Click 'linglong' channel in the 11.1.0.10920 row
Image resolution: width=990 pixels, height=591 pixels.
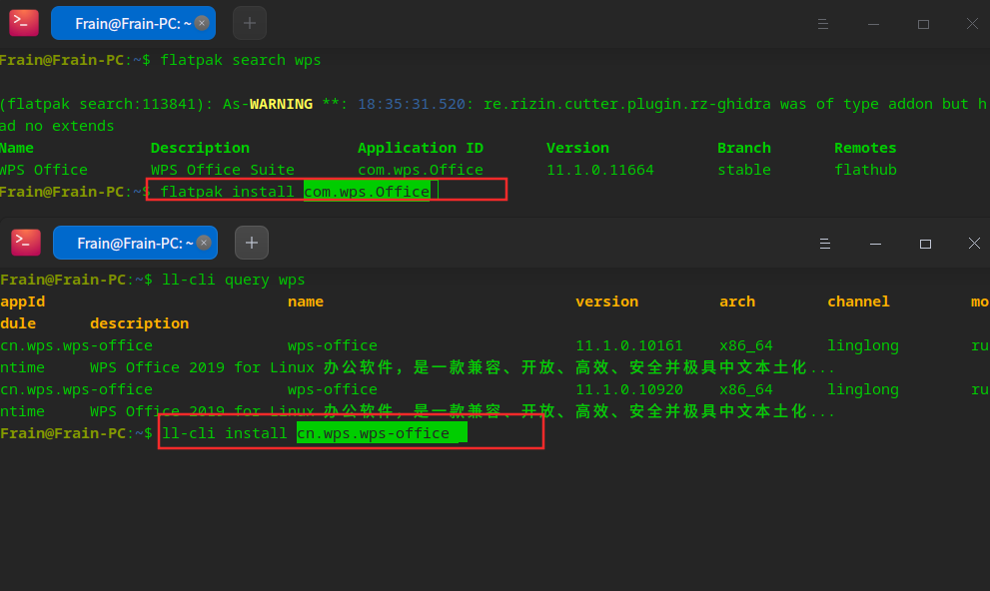click(863, 389)
